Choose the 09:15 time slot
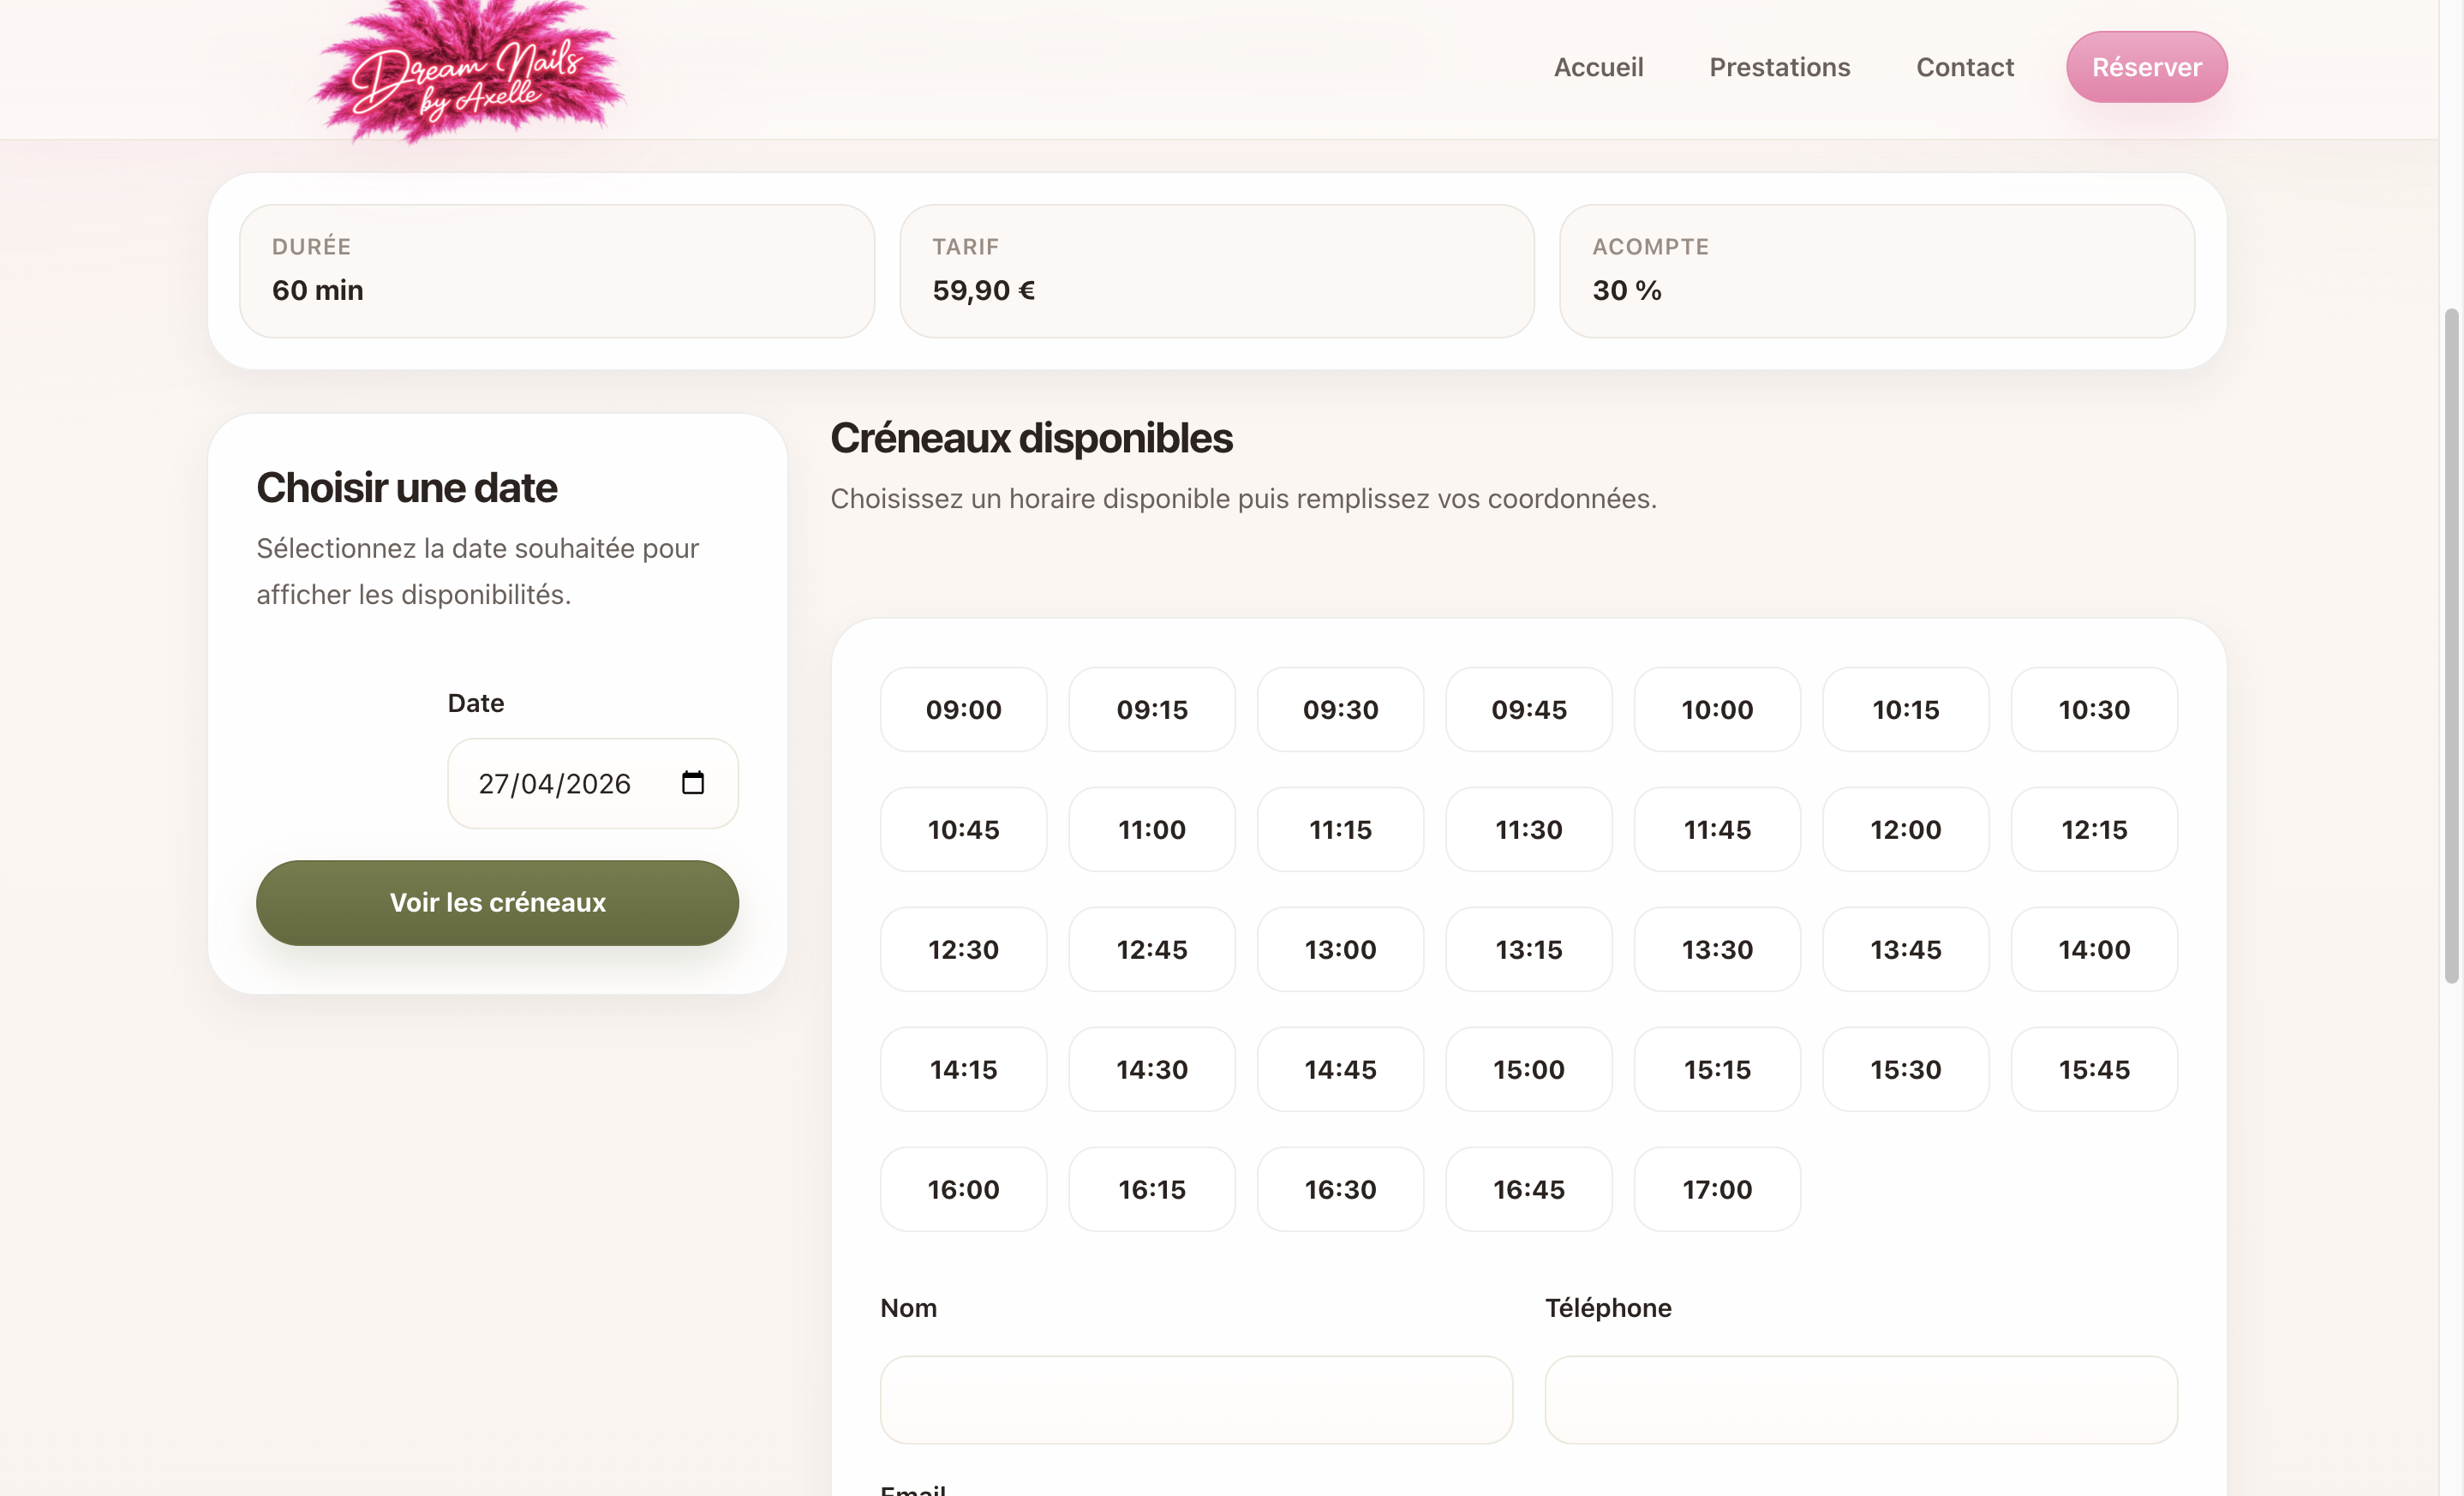Image resolution: width=2464 pixels, height=1496 pixels. coord(1152,709)
